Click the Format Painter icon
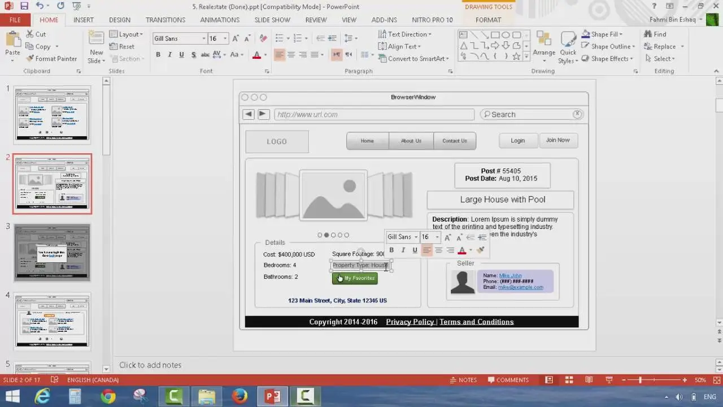The image size is (723, 407). tap(30, 59)
